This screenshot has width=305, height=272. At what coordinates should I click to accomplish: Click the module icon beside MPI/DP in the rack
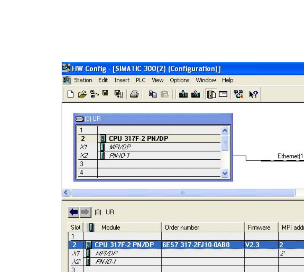[103, 147]
